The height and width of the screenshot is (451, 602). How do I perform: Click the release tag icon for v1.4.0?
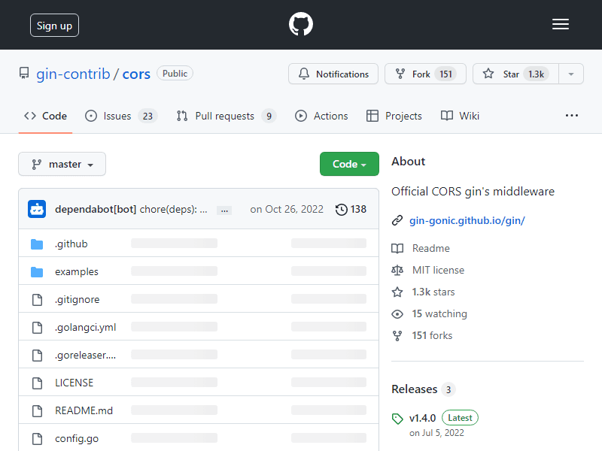[x=397, y=419]
